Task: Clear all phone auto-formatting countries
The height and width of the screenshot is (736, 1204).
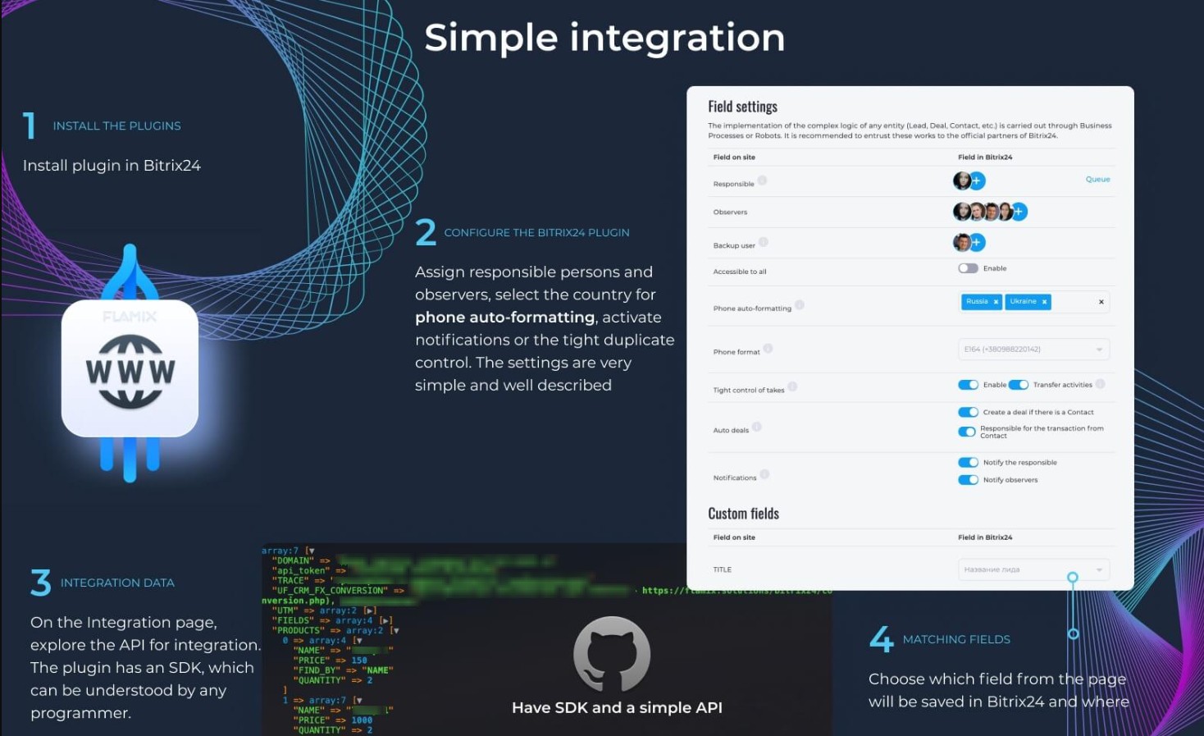Action: tap(1101, 302)
